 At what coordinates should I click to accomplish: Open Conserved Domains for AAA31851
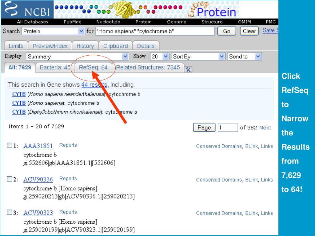[x=219, y=146]
